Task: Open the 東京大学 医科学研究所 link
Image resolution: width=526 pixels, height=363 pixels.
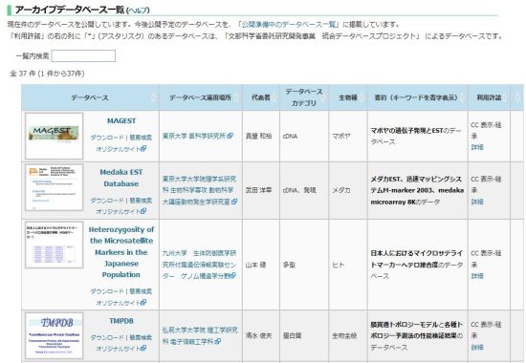Action: tap(194, 136)
